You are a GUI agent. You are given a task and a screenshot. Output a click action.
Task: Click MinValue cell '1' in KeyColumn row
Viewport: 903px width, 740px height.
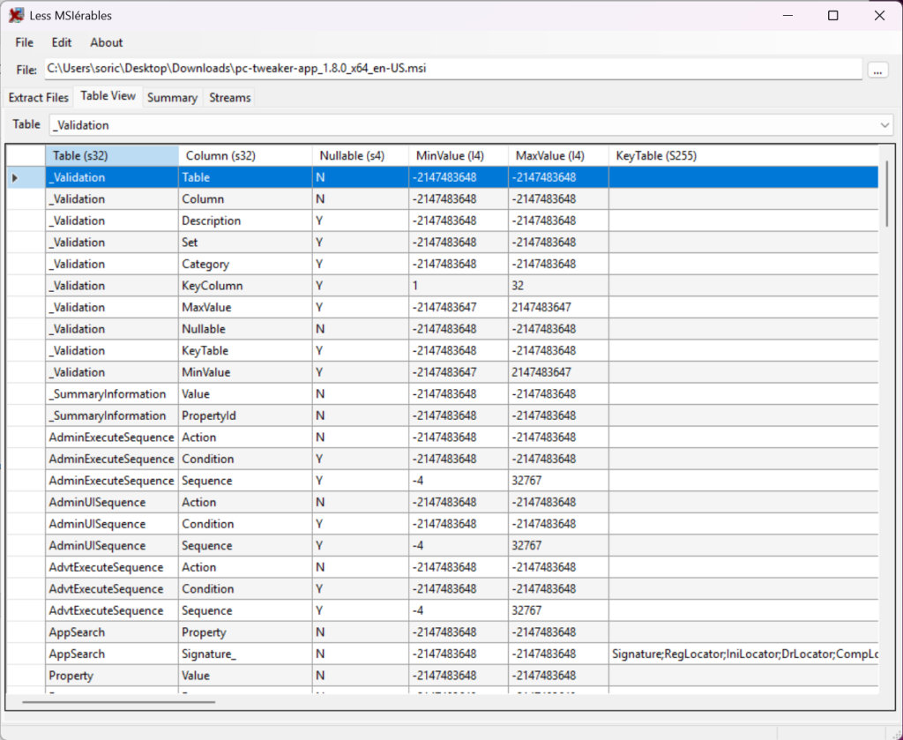(x=459, y=286)
